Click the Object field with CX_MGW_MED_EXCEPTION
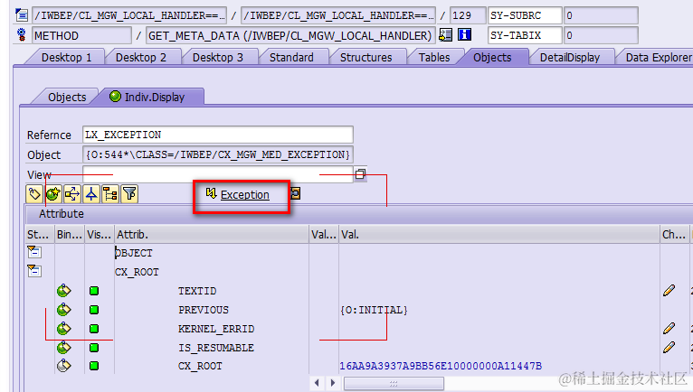Image resolution: width=693 pixels, height=392 pixels. [218, 154]
